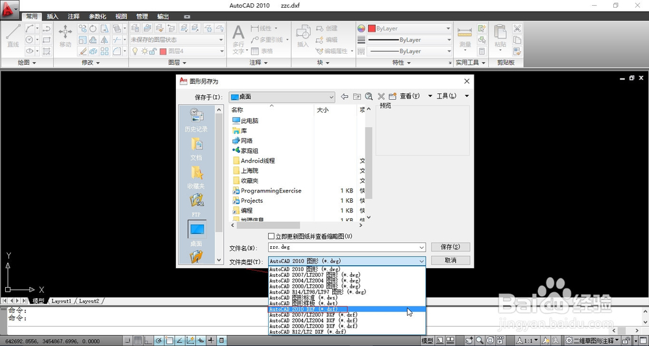The width and height of the screenshot is (649, 346).
Task: Click the red 图层4 layer color swatch
Action: (x=163, y=51)
